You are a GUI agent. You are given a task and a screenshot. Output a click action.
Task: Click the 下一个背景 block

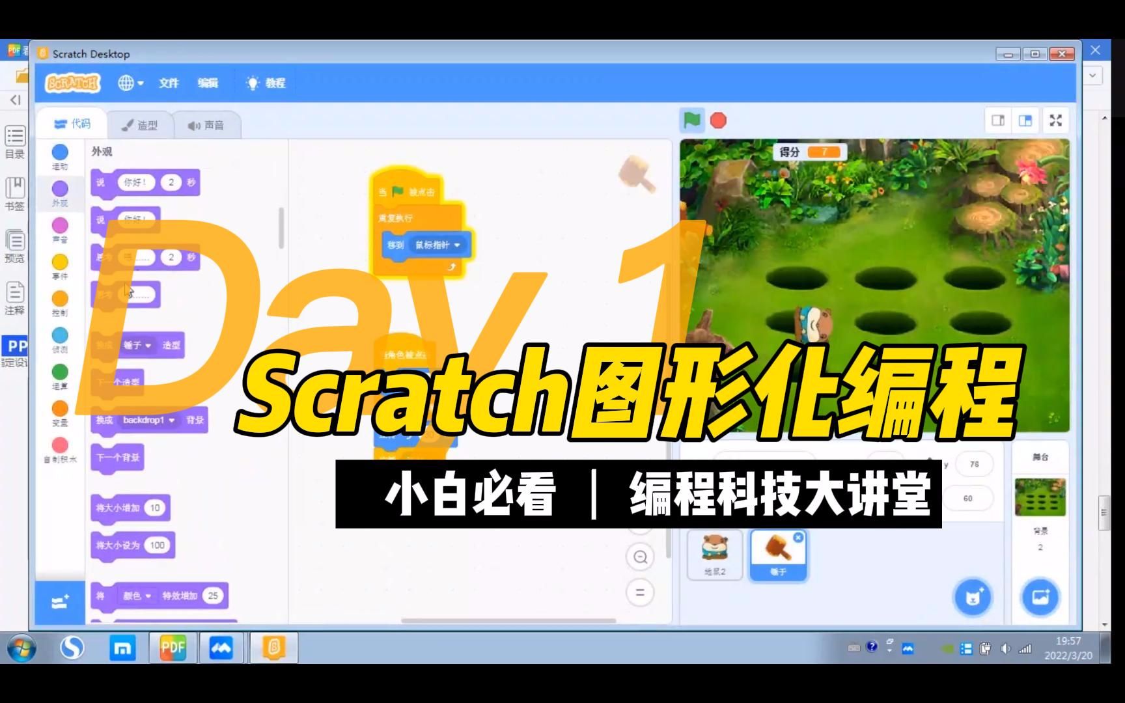pyautogui.click(x=118, y=458)
